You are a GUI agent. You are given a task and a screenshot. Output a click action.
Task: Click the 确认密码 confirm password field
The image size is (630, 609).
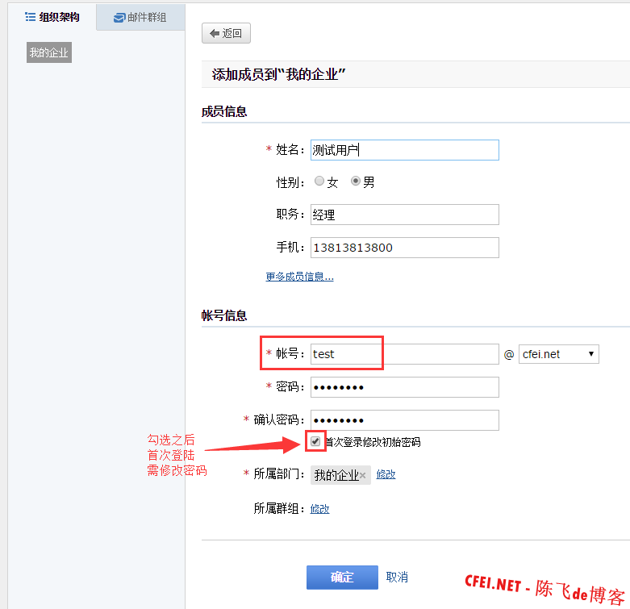pos(404,420)
